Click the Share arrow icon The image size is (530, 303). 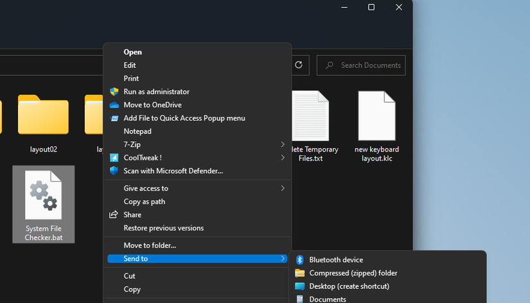pos(114,214)
